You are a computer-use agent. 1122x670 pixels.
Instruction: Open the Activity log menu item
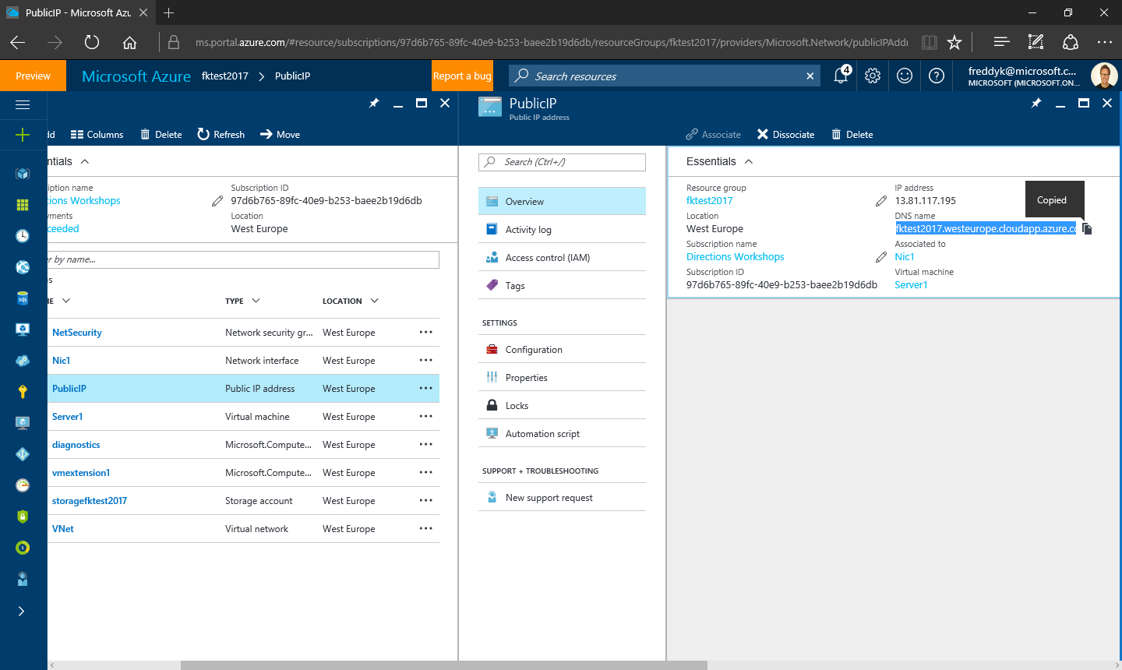pyautogui.click(x=528, y=230)
